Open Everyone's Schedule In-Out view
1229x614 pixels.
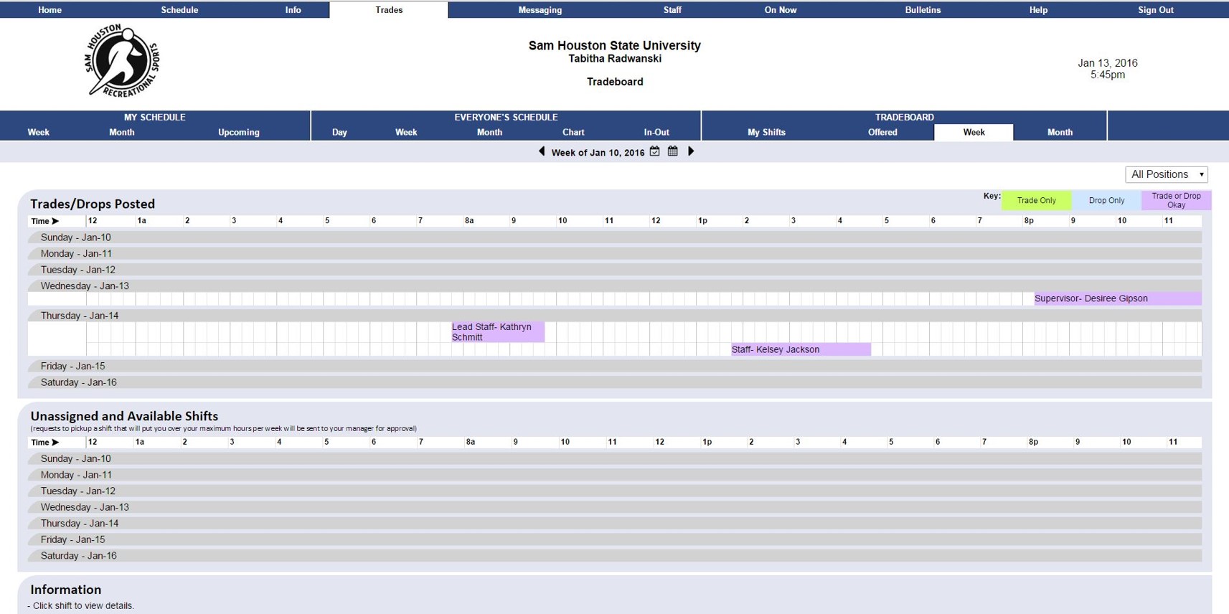coord(656,132)
